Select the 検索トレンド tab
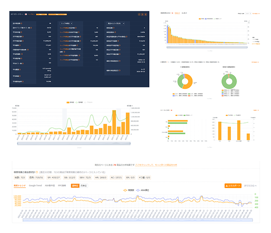 pos(19,186)
